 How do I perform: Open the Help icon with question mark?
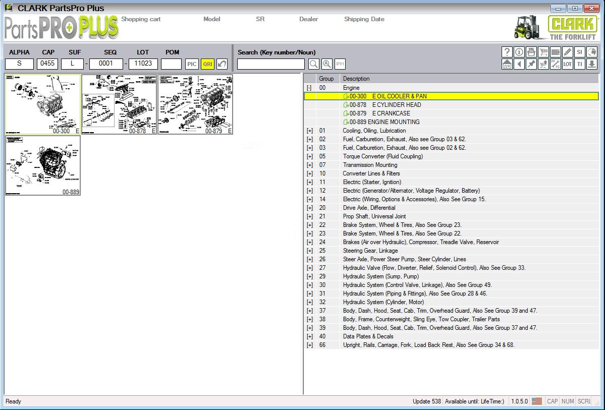(507, 51)
